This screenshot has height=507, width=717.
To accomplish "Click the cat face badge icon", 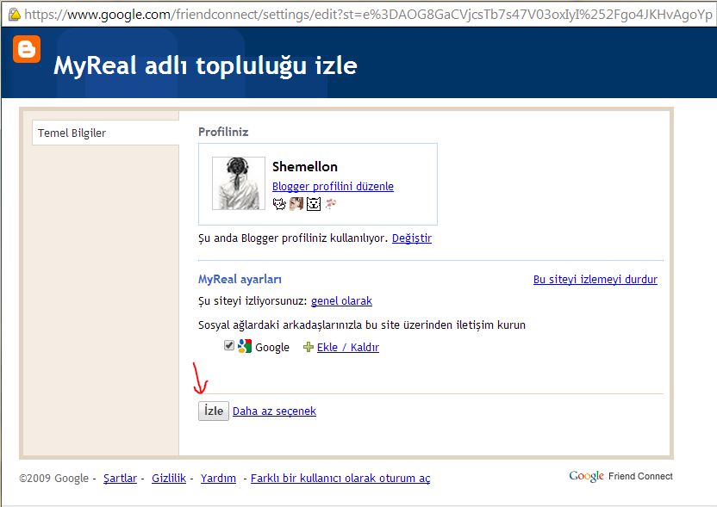I will [x=279, y=204].
